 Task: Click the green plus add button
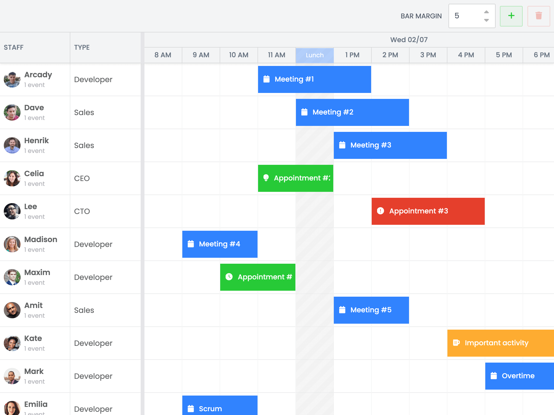(x=511, y=16)
